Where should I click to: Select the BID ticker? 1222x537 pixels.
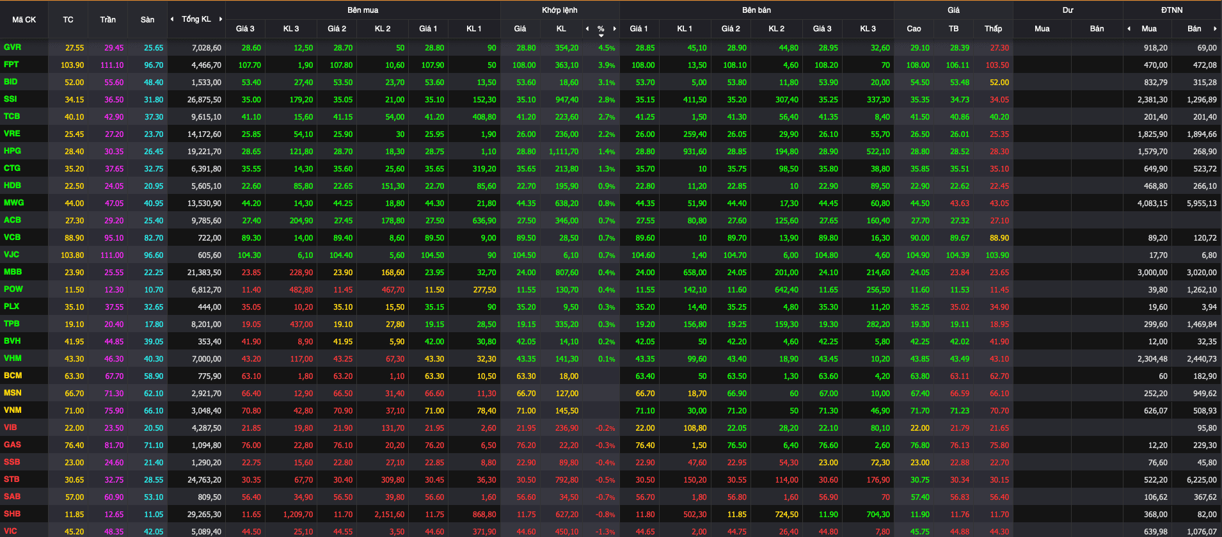[11, 82]
